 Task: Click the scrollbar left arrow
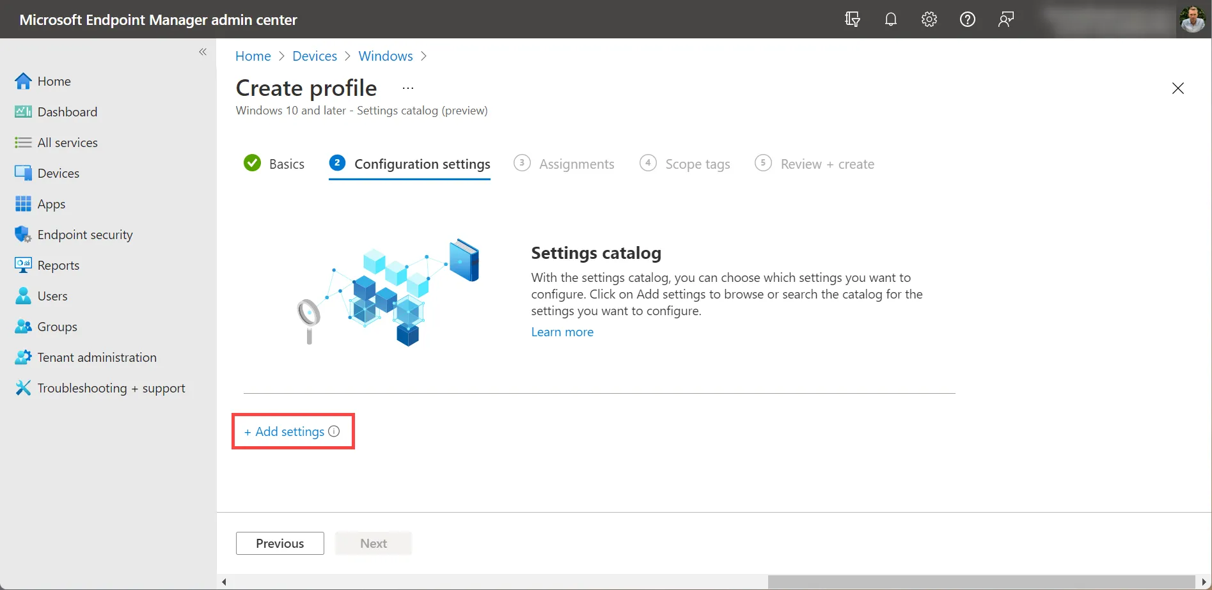tap(224, 582)
